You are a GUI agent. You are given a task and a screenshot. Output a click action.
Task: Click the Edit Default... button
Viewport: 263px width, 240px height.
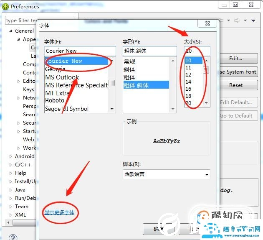(x=238, y=102)
